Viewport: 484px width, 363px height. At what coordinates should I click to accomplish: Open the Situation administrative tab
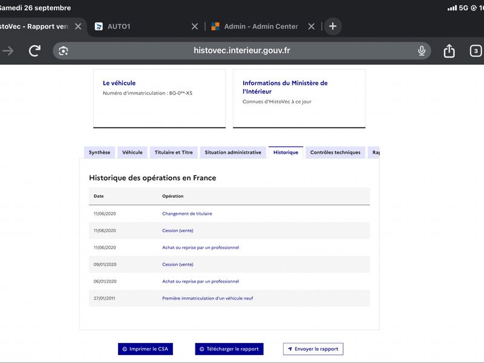(x=233, y=152)
